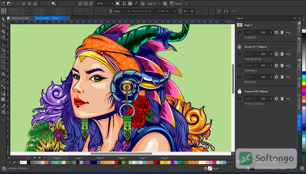This screenshot has width=306, height=174.
Task: Open settings for Page 1 PDF export
Action: coord(276,32)
